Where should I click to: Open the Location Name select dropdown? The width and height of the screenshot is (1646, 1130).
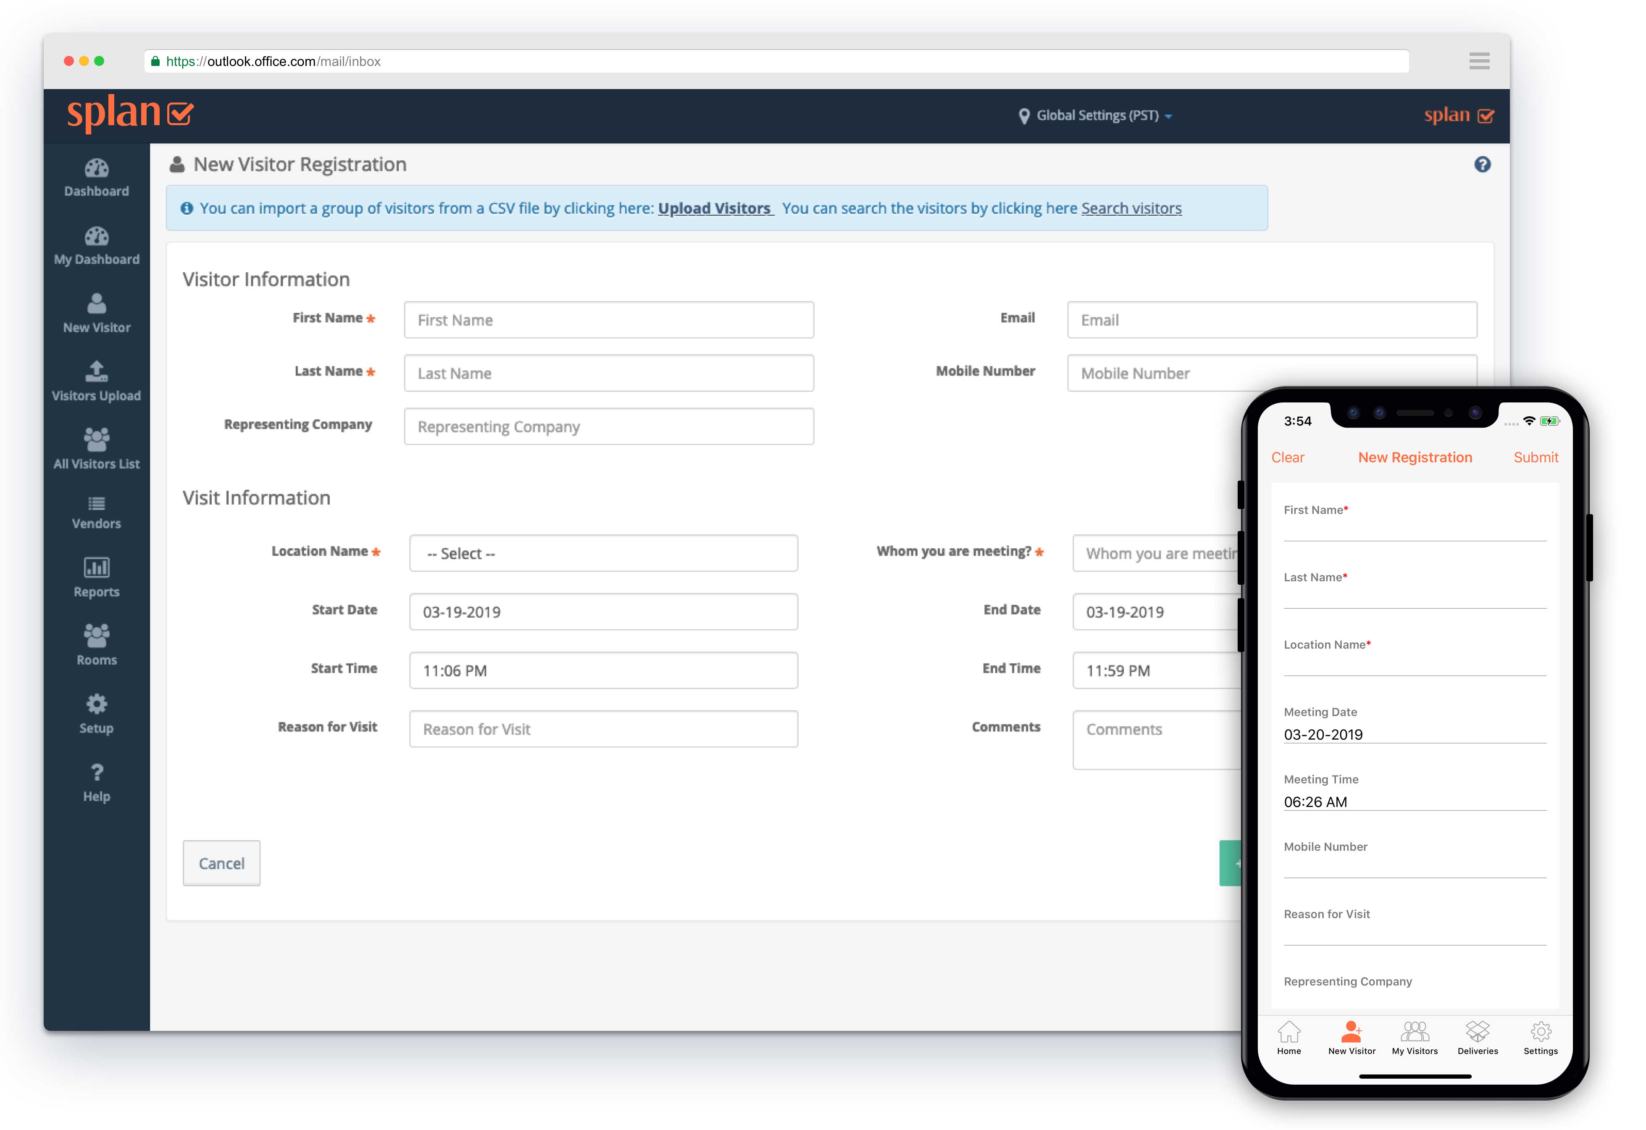[603, 553]
